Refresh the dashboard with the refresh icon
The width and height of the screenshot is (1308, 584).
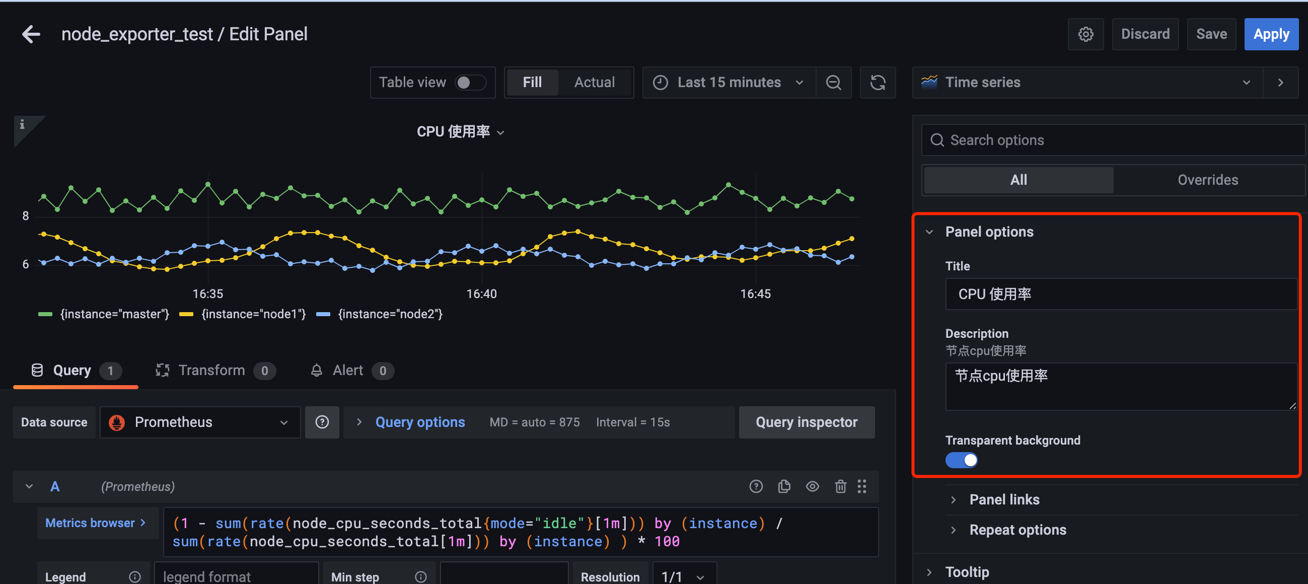(x=878, y=82)
